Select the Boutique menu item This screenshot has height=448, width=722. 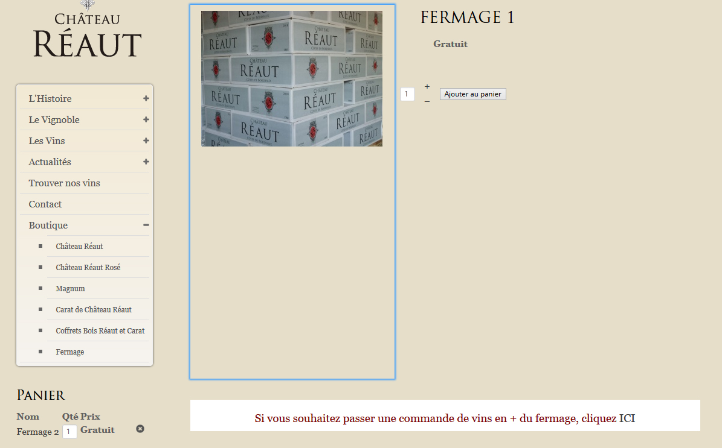point(48,225)
